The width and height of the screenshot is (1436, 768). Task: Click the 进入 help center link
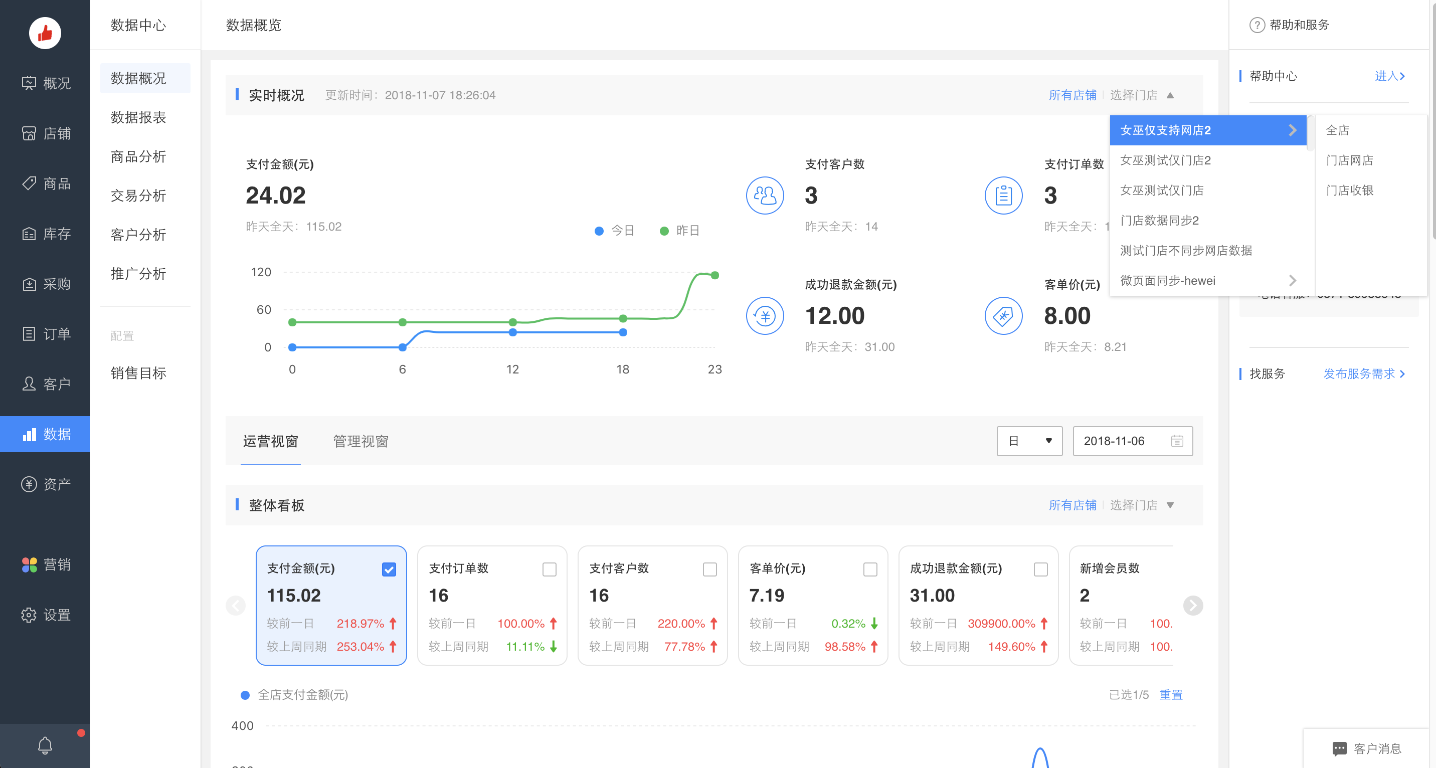[x=1389, y=76]
